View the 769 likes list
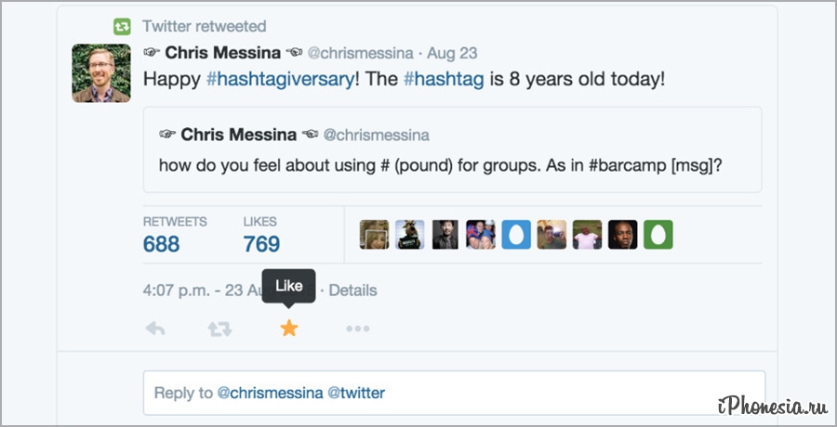The height and width of the screenshot is (427, 837). coord(261,244)
